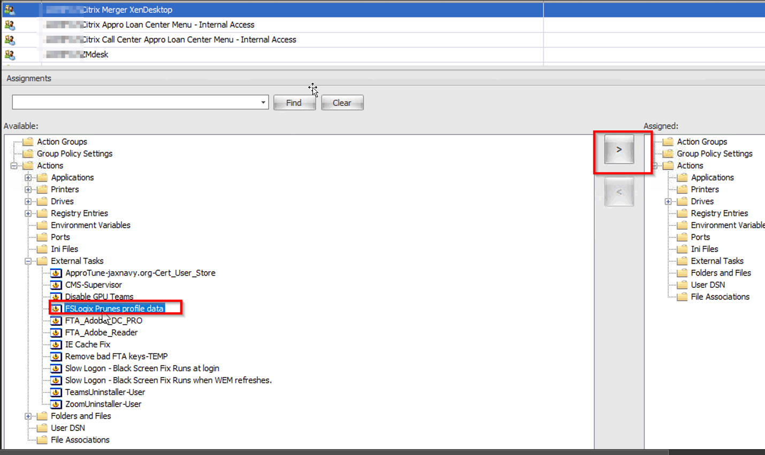Click Assigned User DSN folder icon
765x455 pixels.
click(x=682, y=285)
